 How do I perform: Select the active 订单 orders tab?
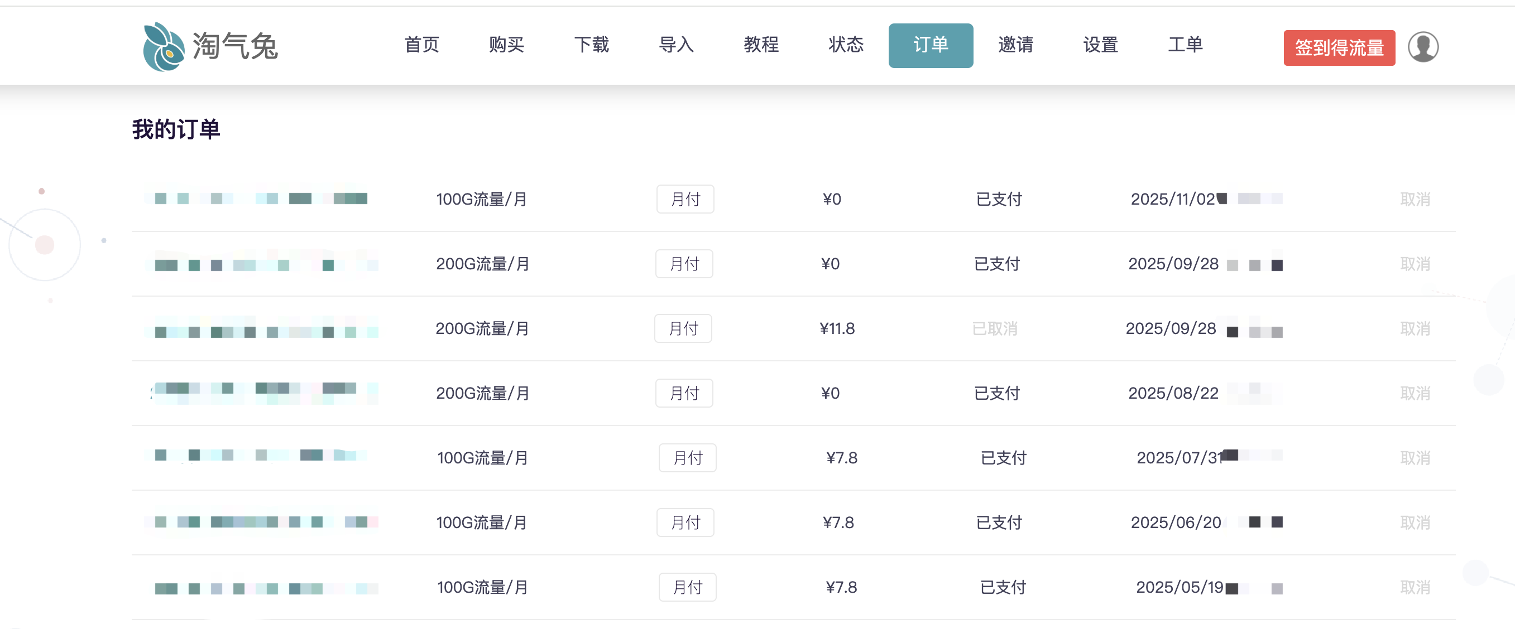[931, 45]
